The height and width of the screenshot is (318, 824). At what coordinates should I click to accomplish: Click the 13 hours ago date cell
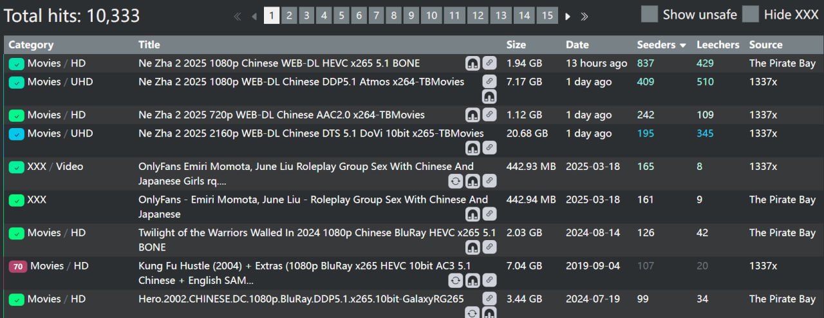click(597, 63)
